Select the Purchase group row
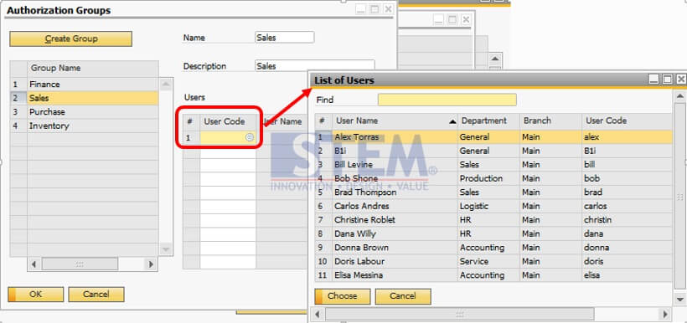The image size is (687, 323). (93, 112)
